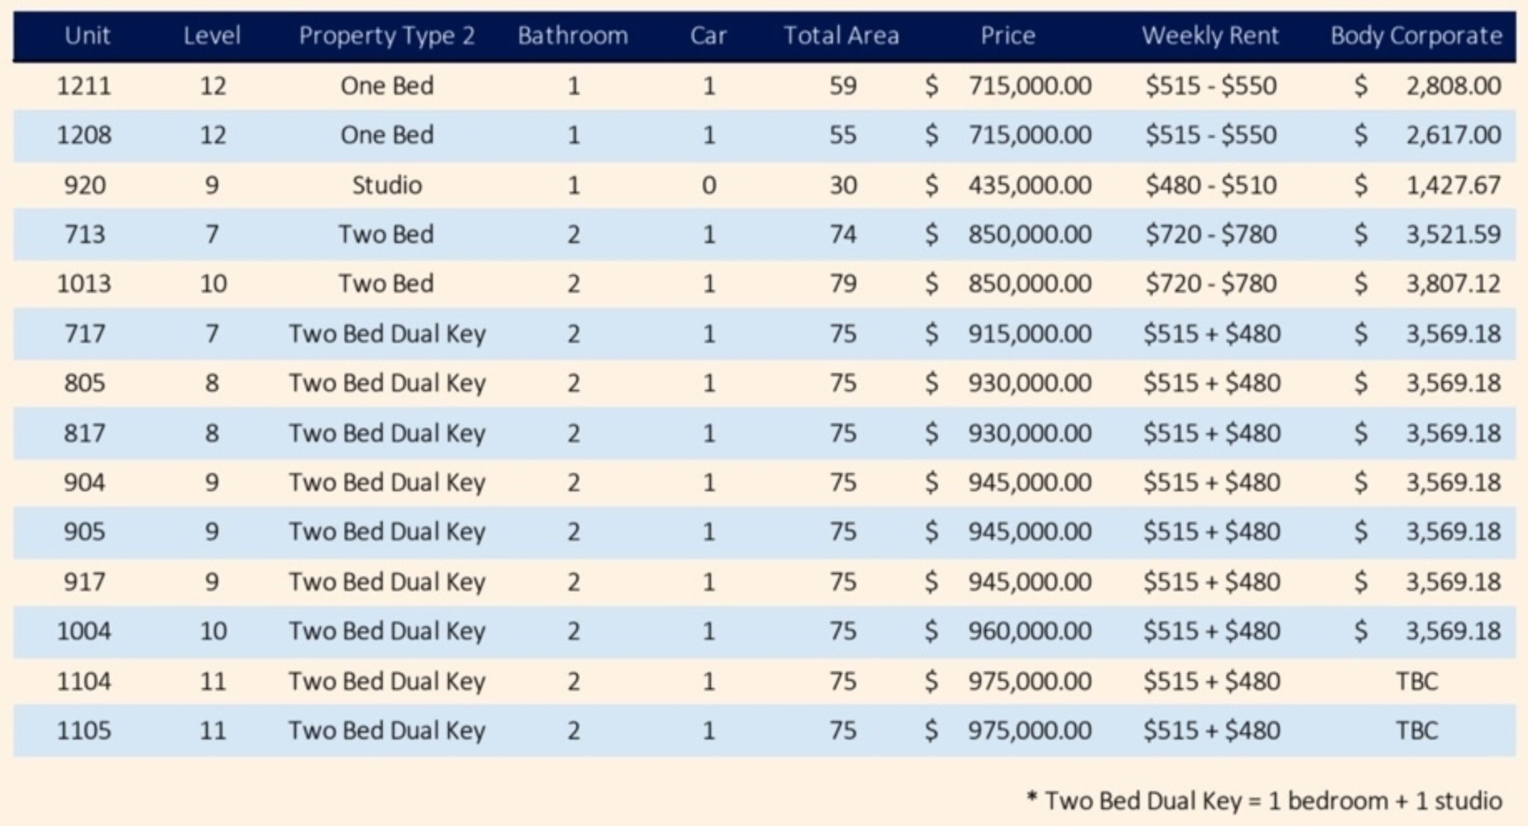Select the Body Corporate column header

coord(1416,36)
